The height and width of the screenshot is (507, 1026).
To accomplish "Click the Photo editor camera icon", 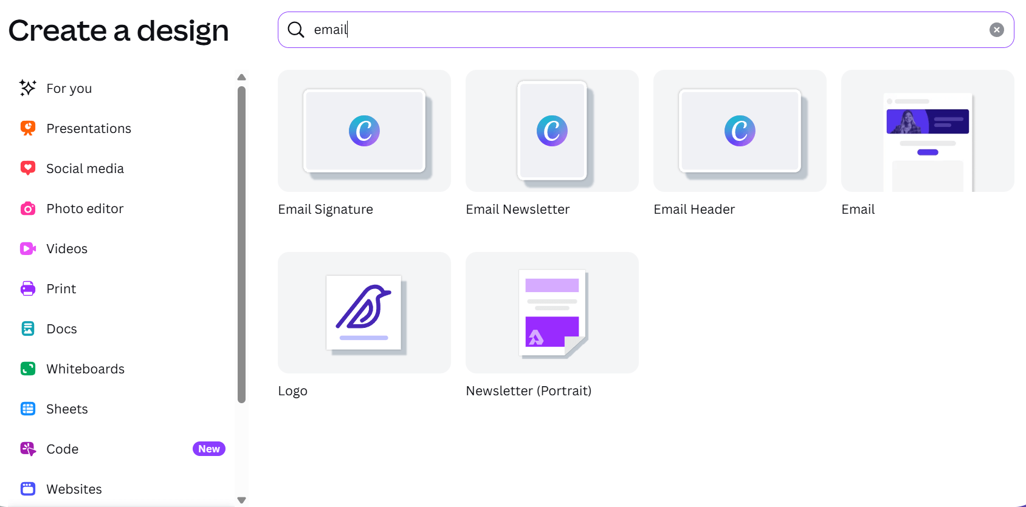I will point(27,208).
